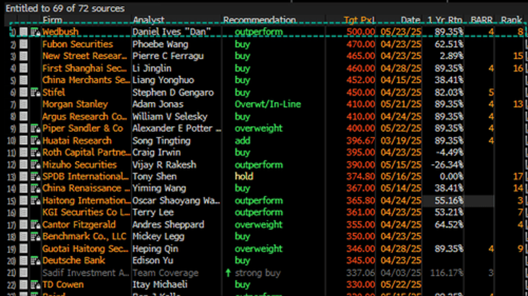
Task: Open China Renaissance report icon
Action: (35, 188)
